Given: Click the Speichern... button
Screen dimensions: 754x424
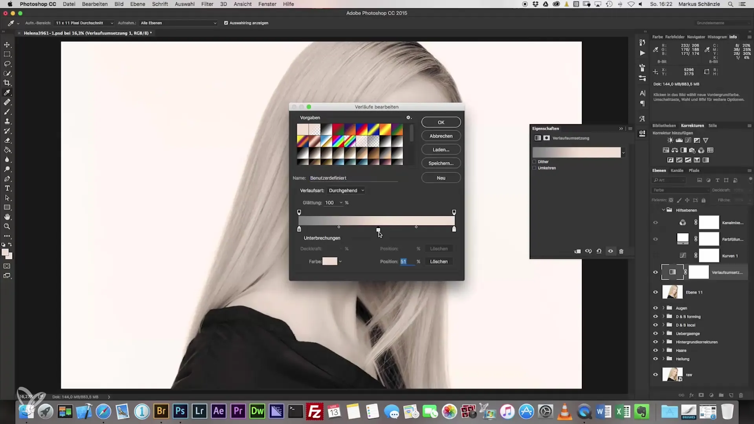Looking at the screenshot, I should tap(441, 163).
